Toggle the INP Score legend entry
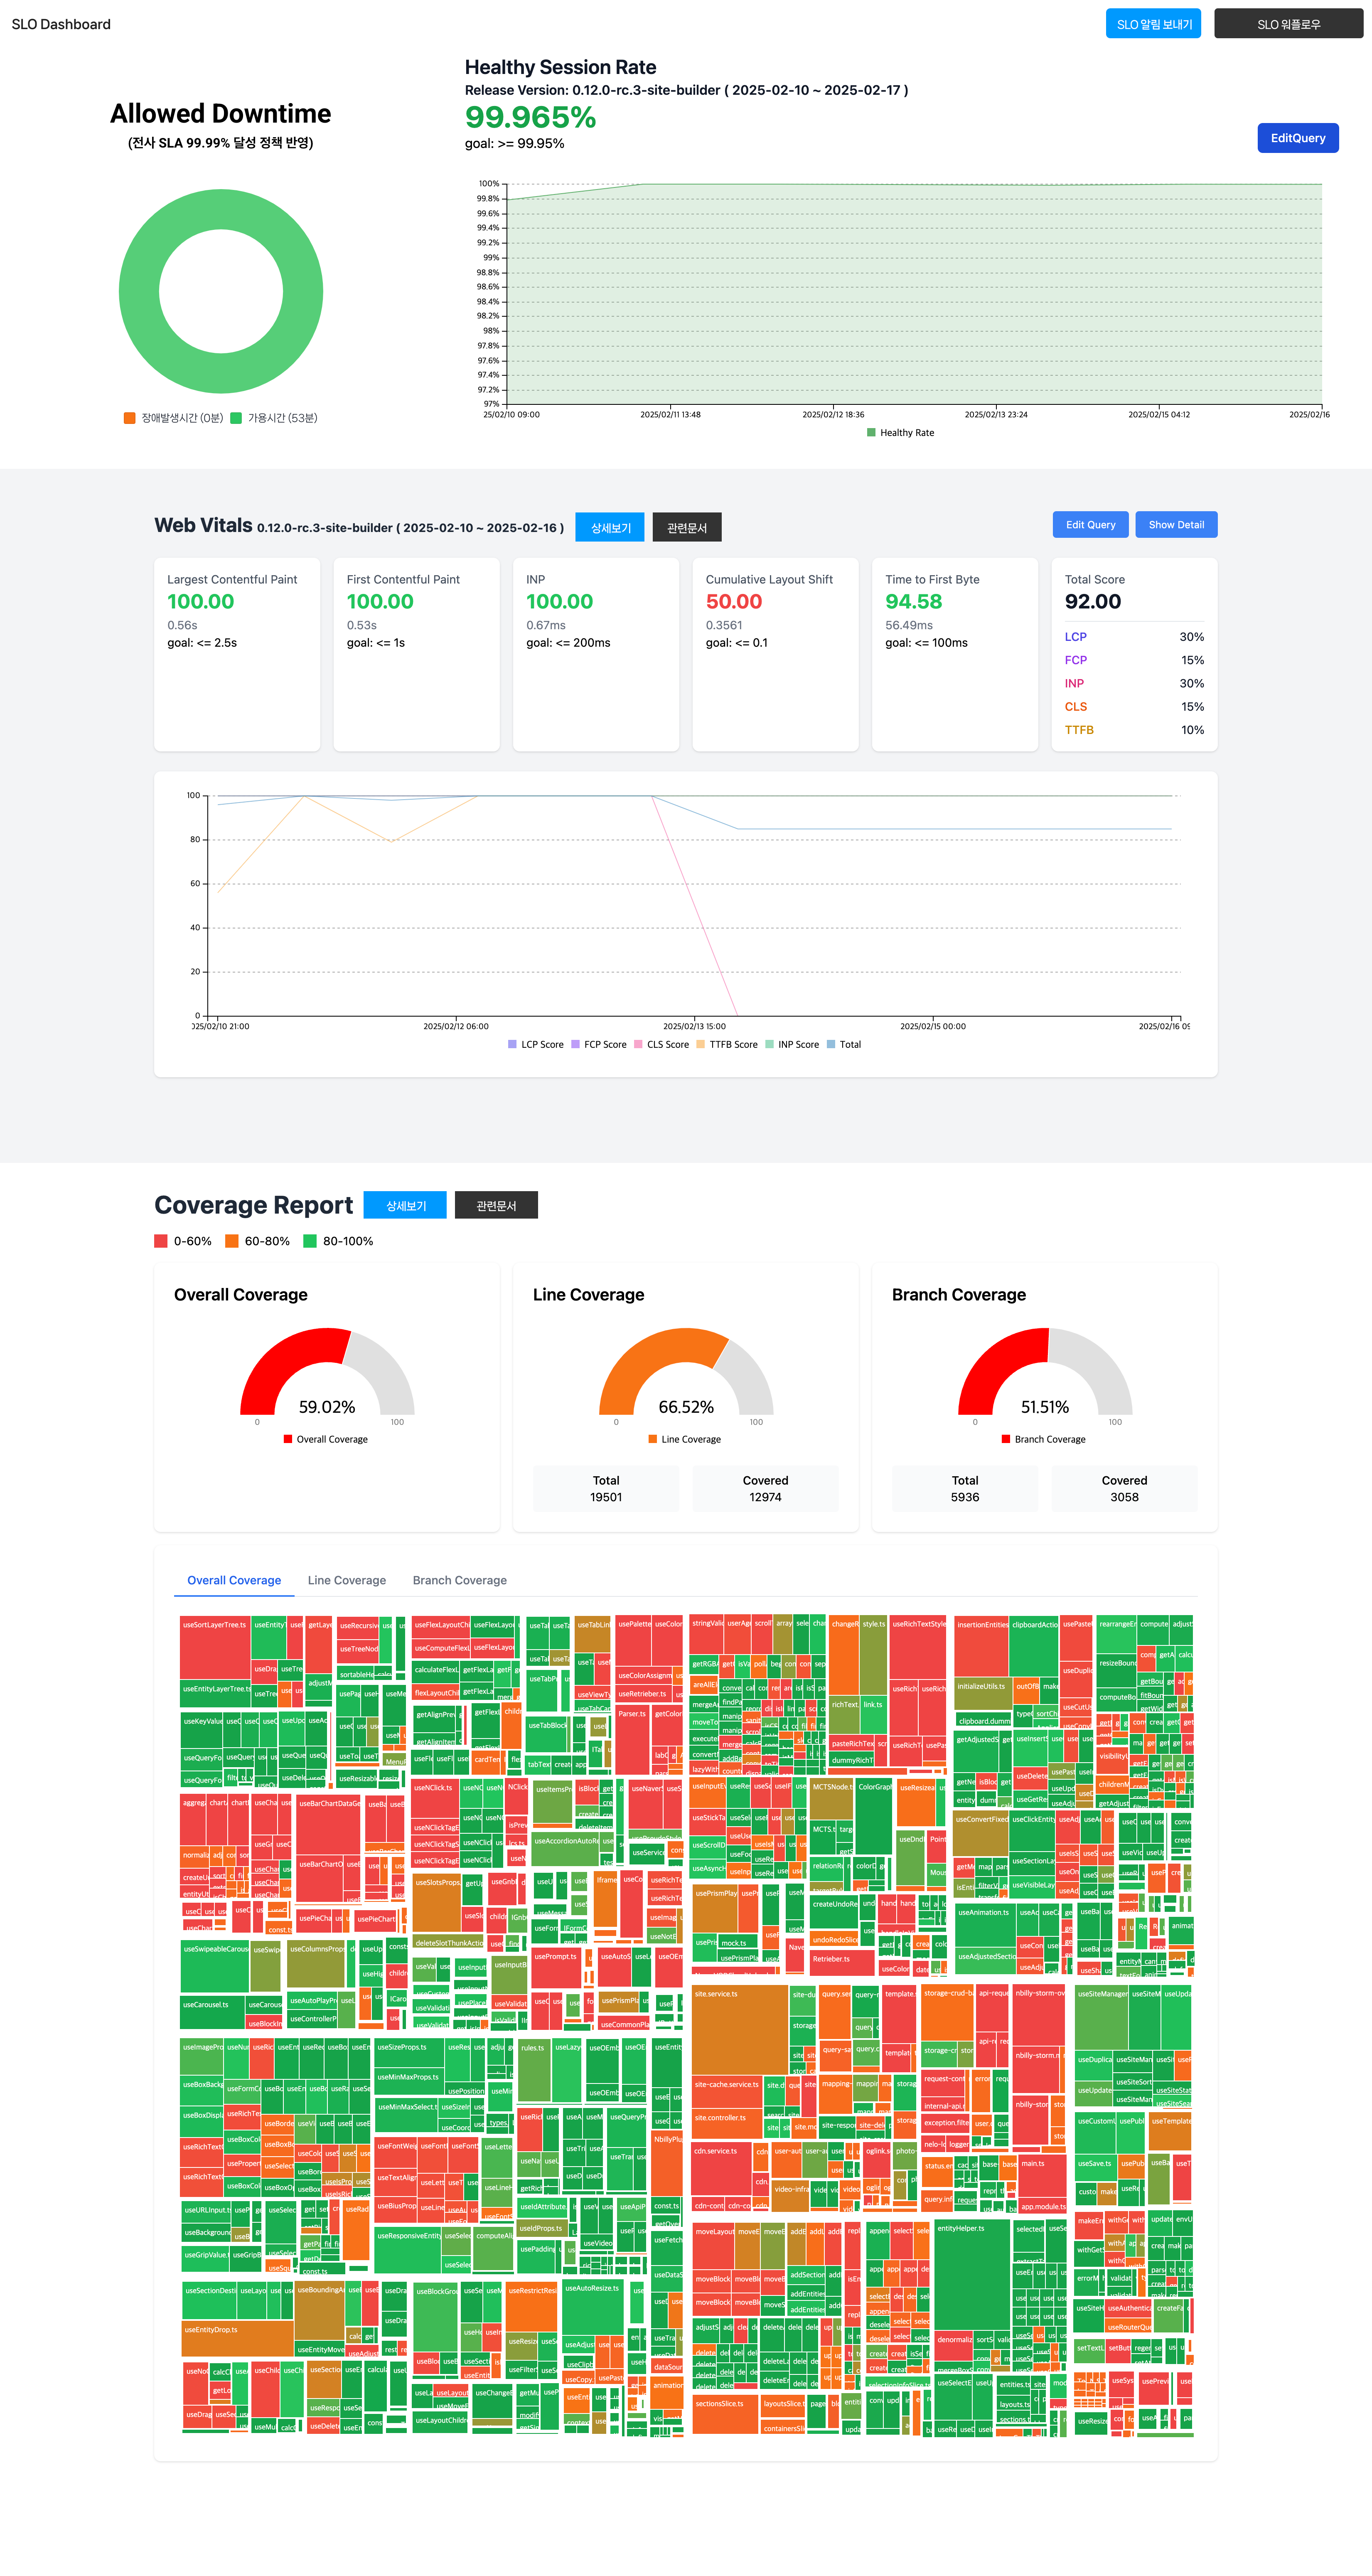 tap(792, 1044)
